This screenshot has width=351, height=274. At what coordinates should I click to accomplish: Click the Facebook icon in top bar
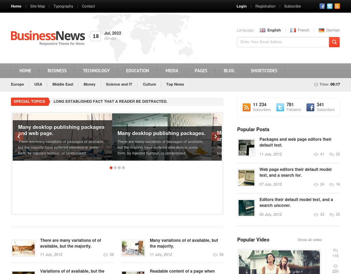pos(322,6)
